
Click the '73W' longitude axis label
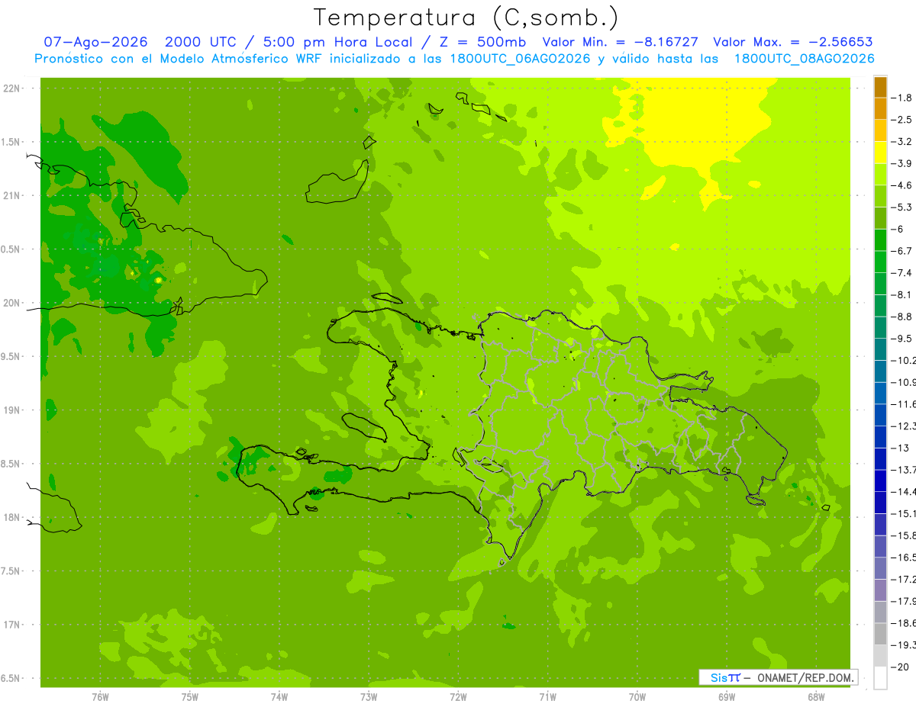point(369,696)
